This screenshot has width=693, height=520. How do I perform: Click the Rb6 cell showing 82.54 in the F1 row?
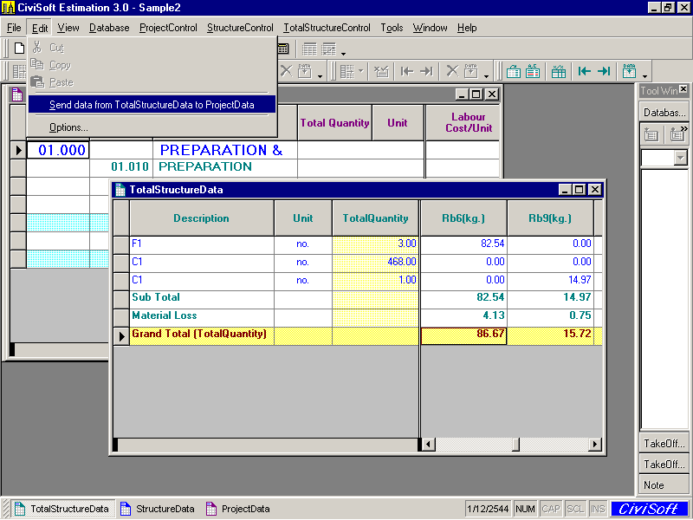[463, 244]
